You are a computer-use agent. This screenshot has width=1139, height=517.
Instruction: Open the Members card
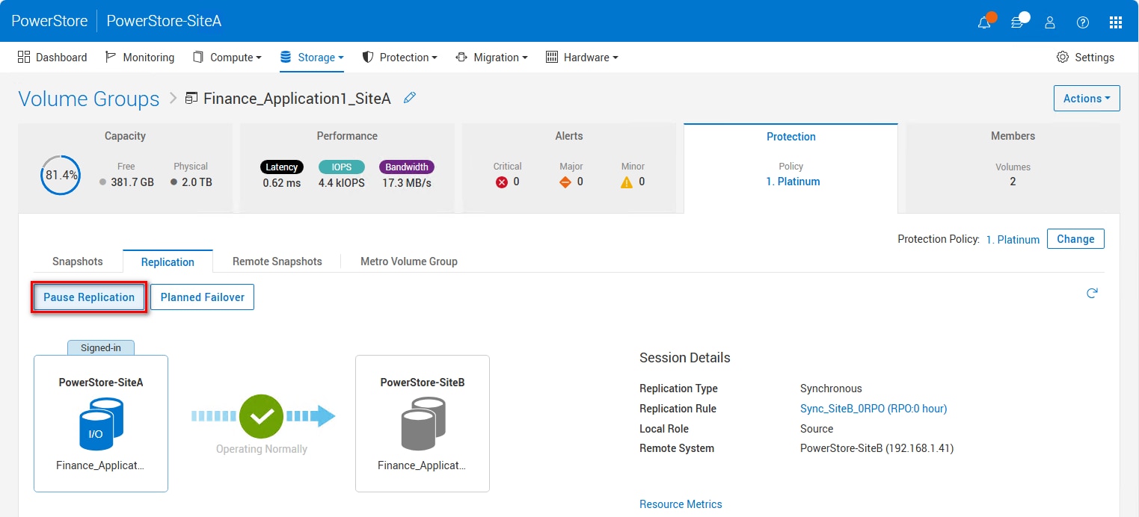pyautogui.click(x=1013, y=168)
